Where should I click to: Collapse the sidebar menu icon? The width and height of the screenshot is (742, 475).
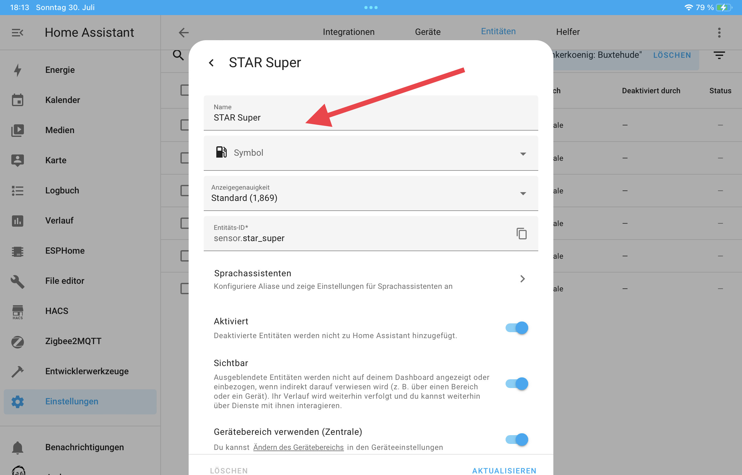coord(18,32)
